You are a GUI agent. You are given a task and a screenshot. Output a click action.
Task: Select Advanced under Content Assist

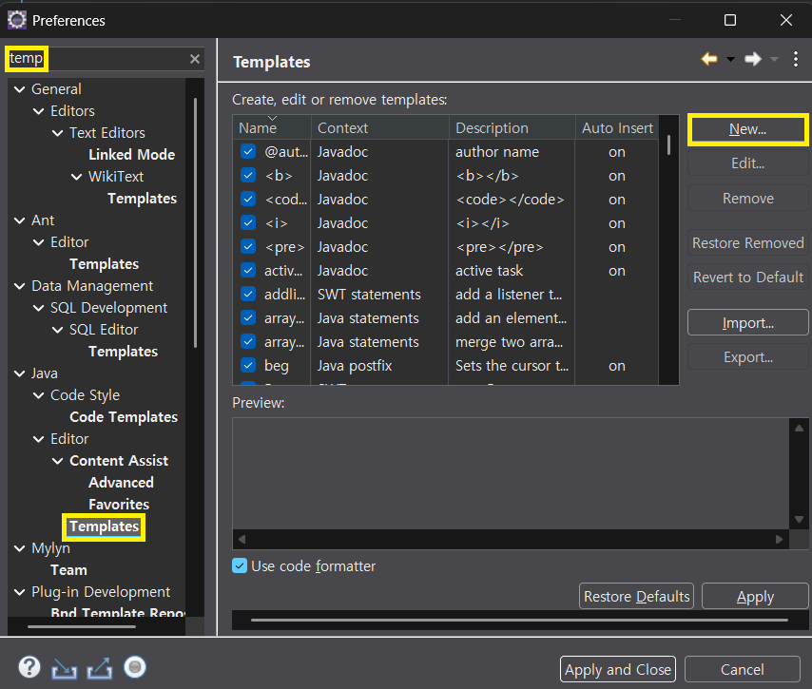[x=121, y=483]
